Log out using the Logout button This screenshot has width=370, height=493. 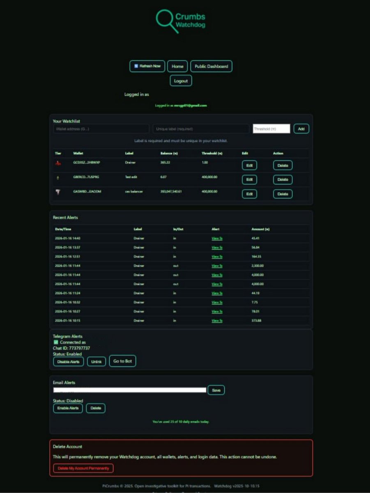click(x=181, y=81)
